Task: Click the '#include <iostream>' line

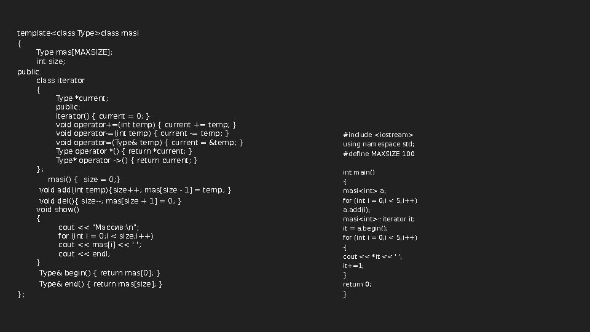Action: [378, 135]
